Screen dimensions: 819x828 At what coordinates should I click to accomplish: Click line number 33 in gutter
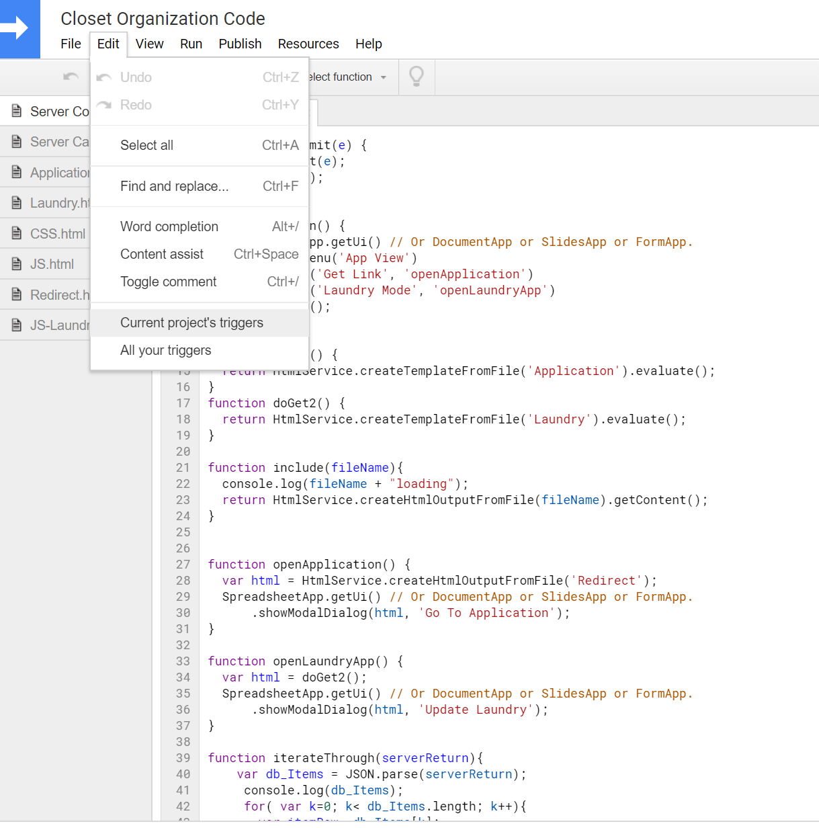tap(183, 661)
